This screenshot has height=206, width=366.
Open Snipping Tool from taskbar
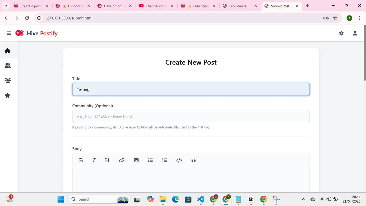tap(276, 199)
